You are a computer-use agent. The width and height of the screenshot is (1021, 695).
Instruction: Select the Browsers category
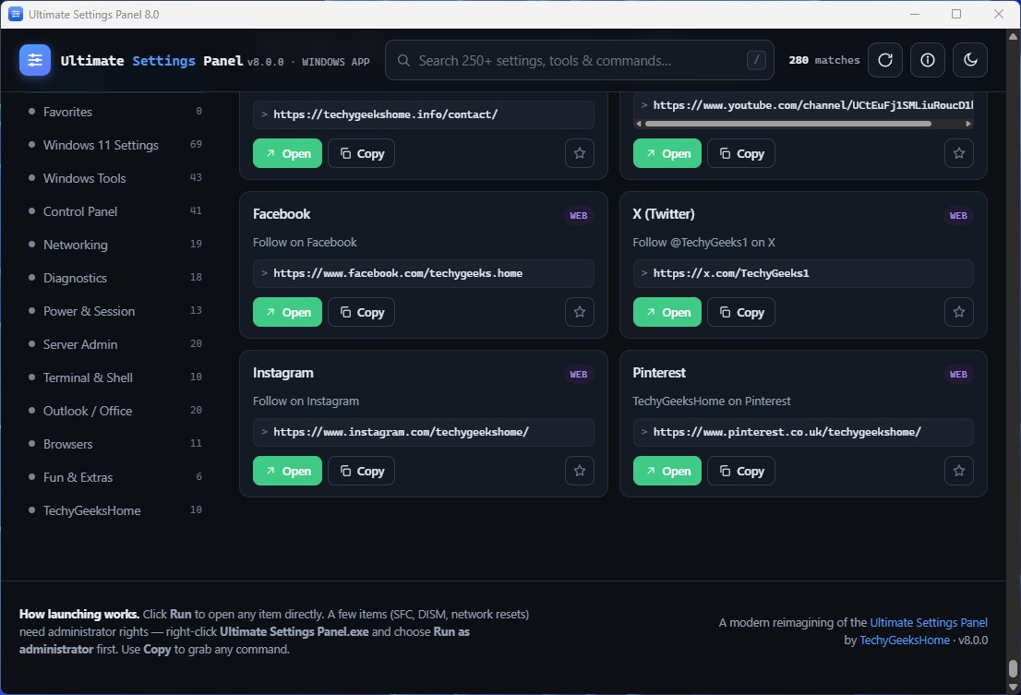click(x=115, y=443)
